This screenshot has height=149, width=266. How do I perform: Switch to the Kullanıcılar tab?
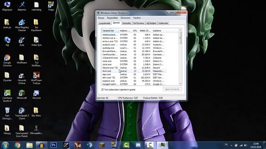[x=163, y=23]
